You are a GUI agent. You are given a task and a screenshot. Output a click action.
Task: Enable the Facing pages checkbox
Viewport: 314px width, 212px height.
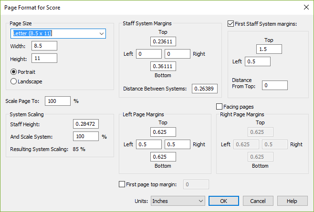coord(220,107)
